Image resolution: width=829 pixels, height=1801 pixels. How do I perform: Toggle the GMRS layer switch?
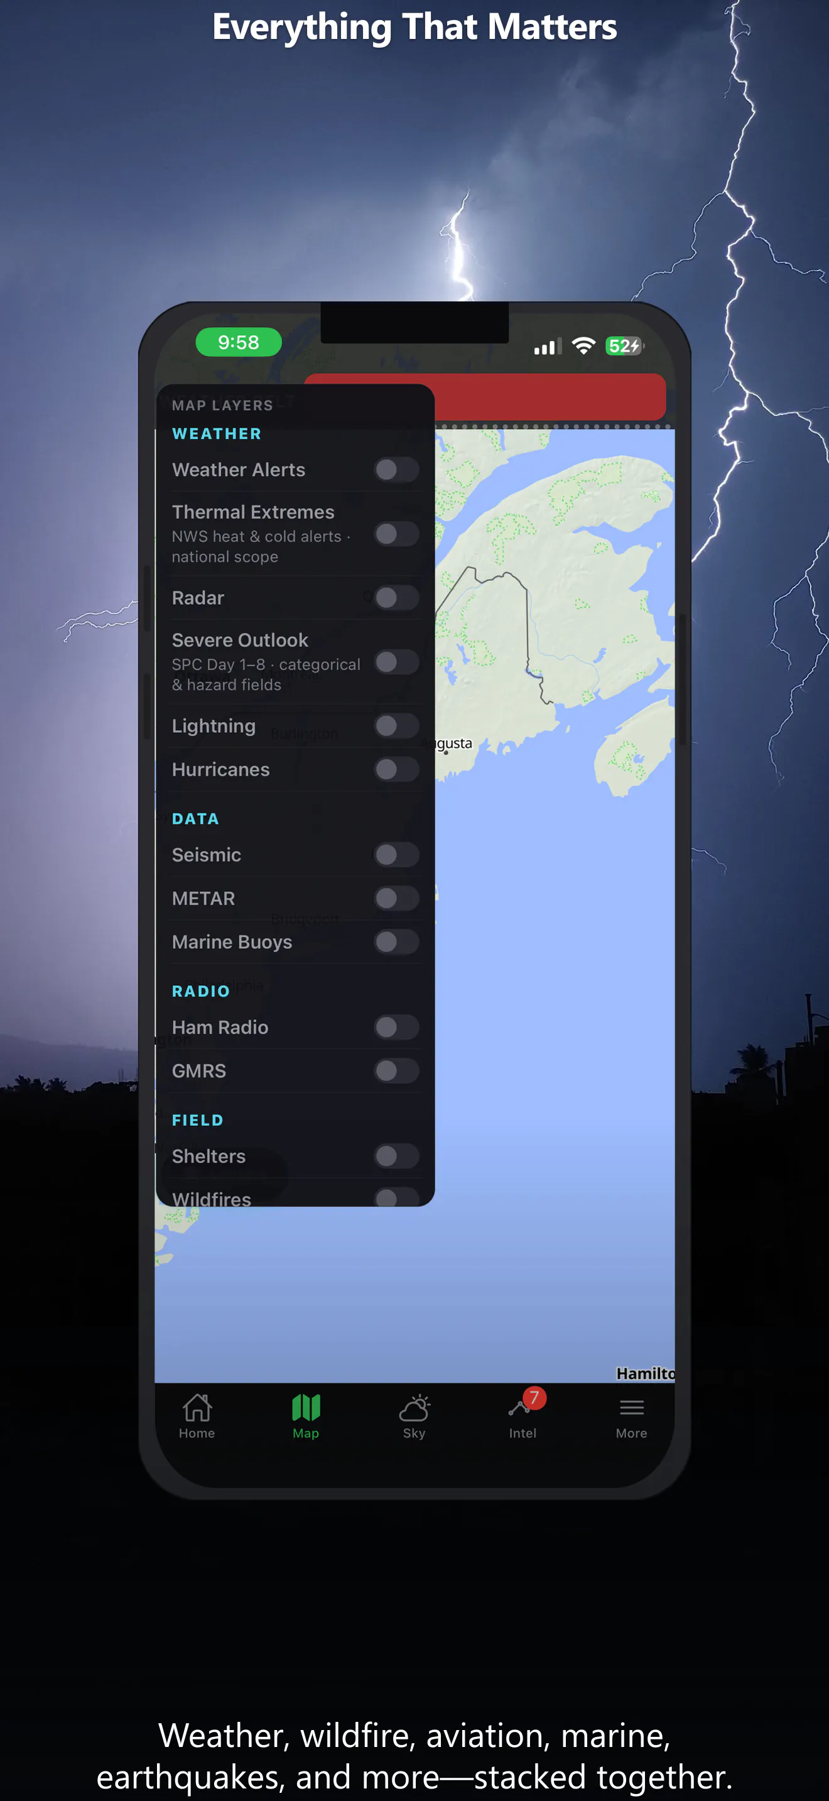tap(396, 1071)
